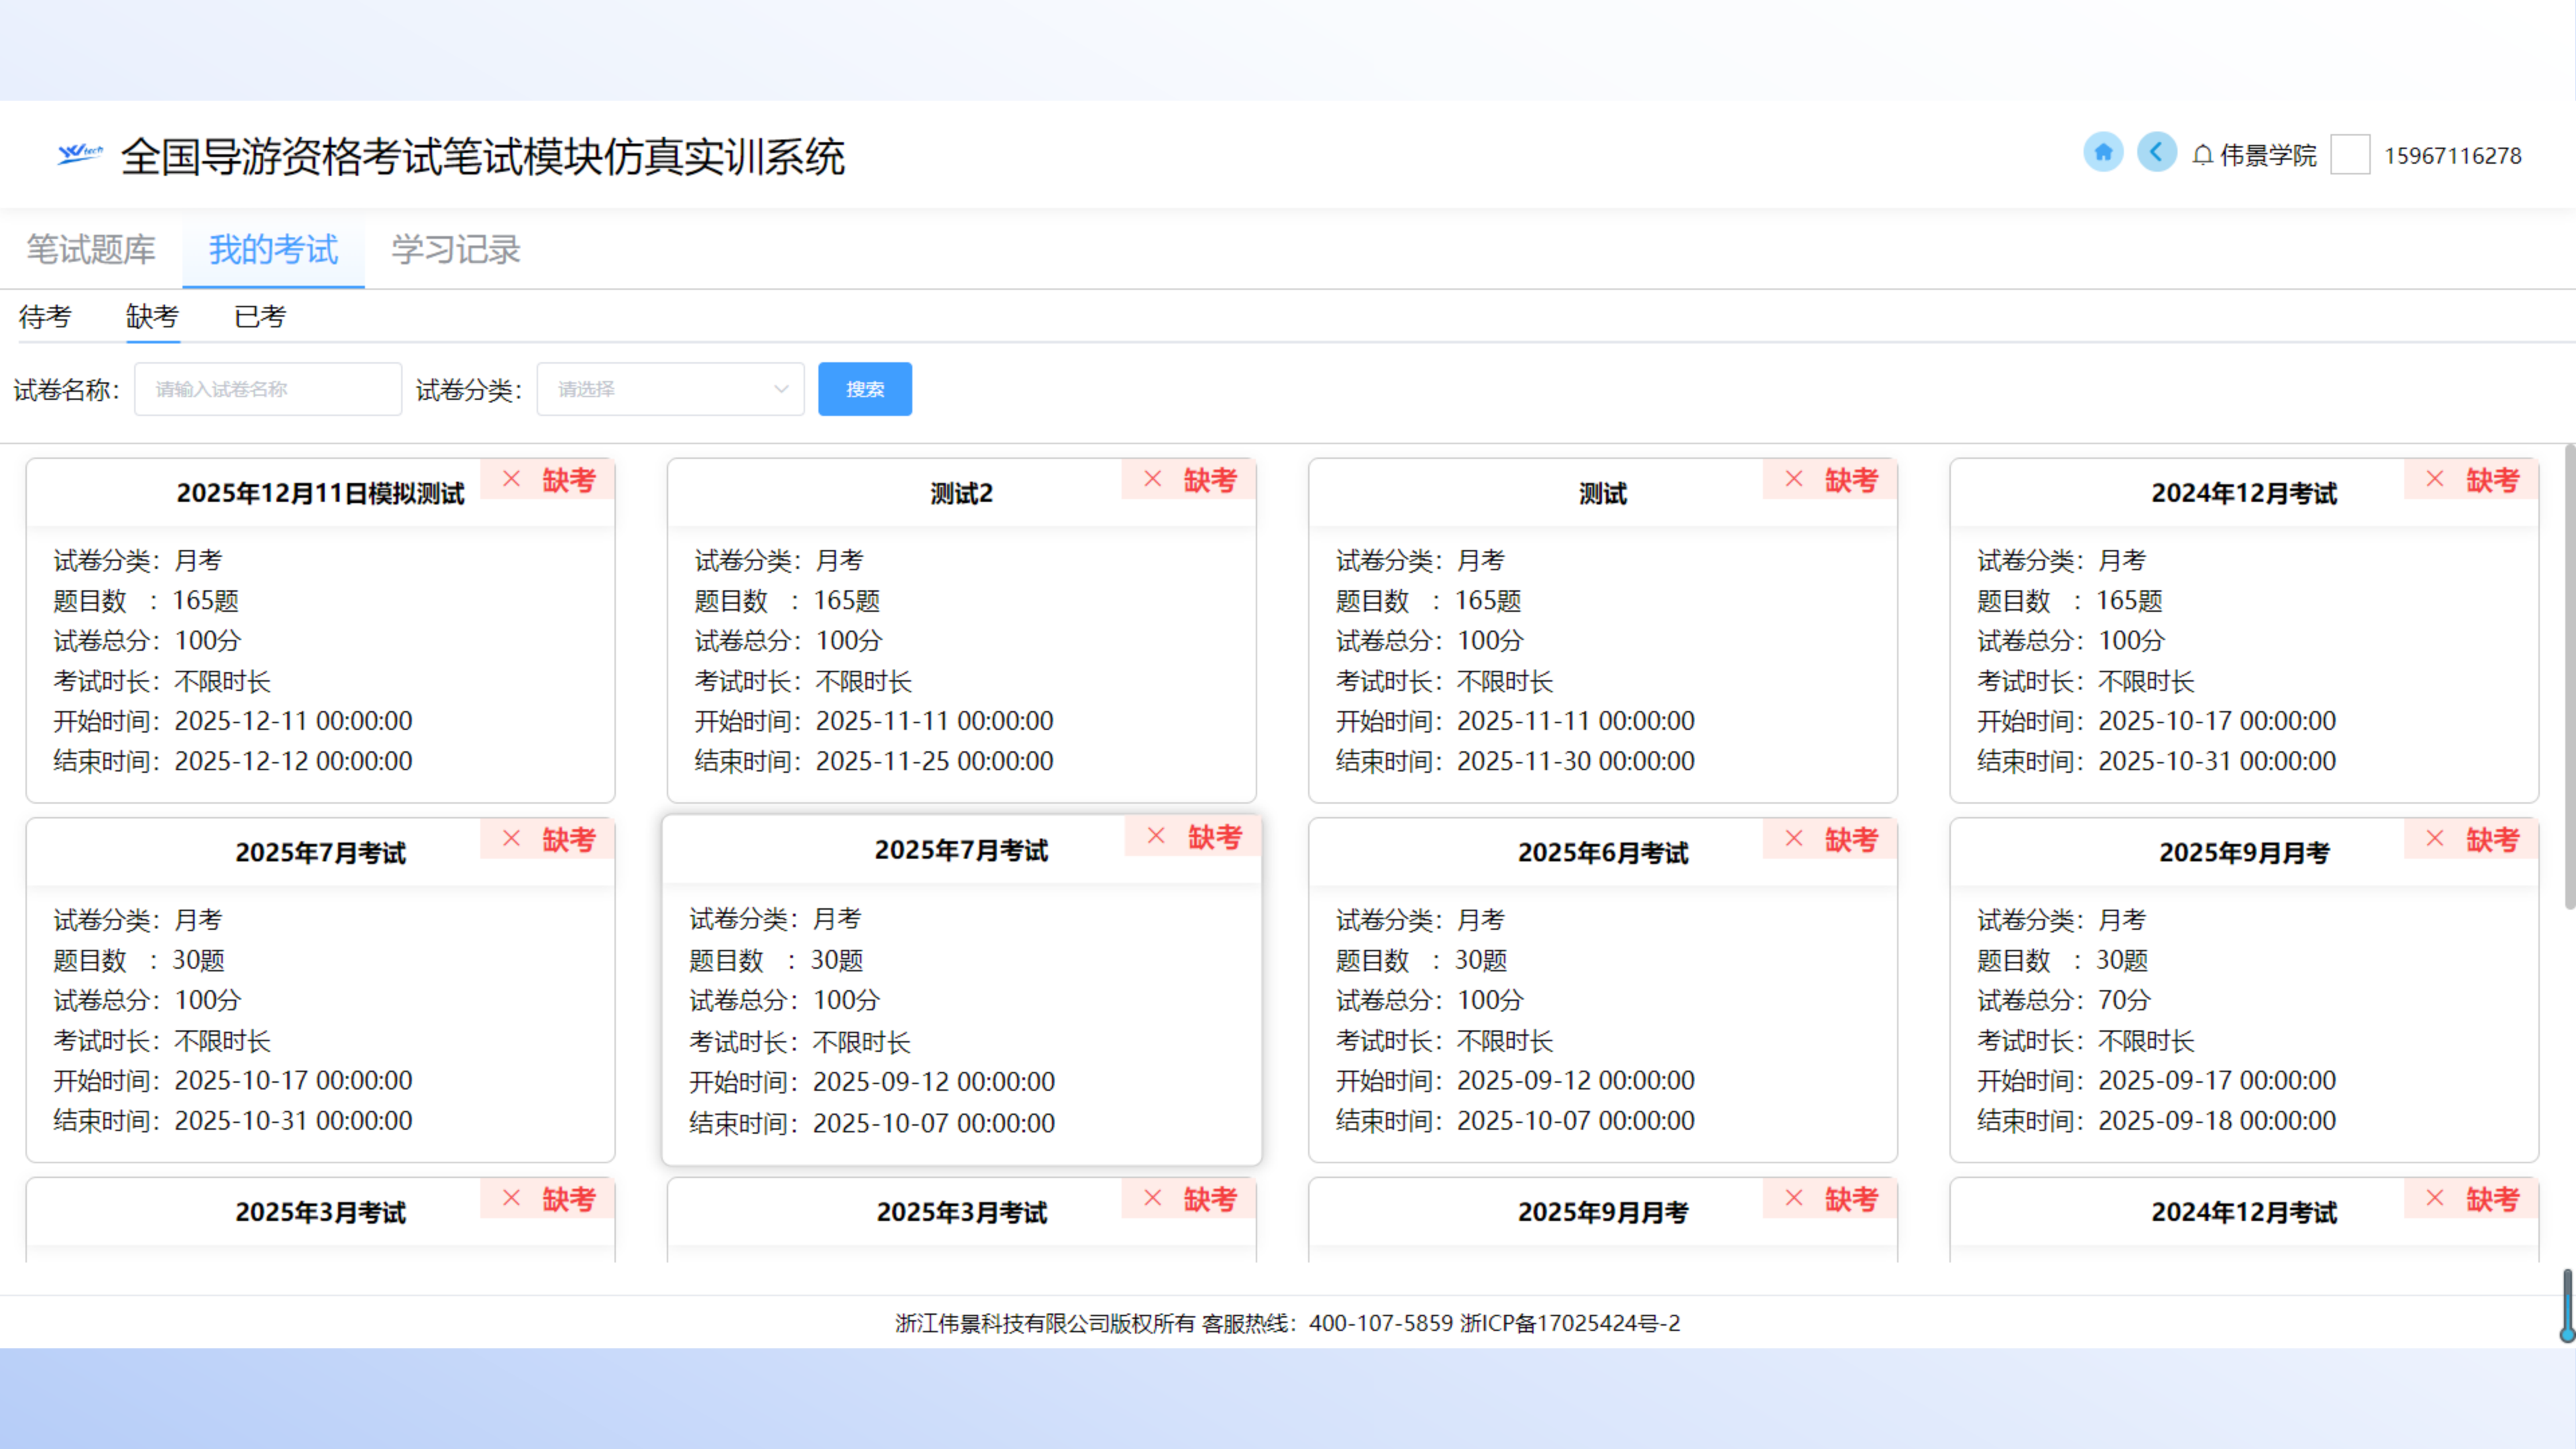Click X icon on 70分 2025年9月月考 card
Image resolution: width=2576 pixels, height=1449 pixels.
coord(2435,838)
